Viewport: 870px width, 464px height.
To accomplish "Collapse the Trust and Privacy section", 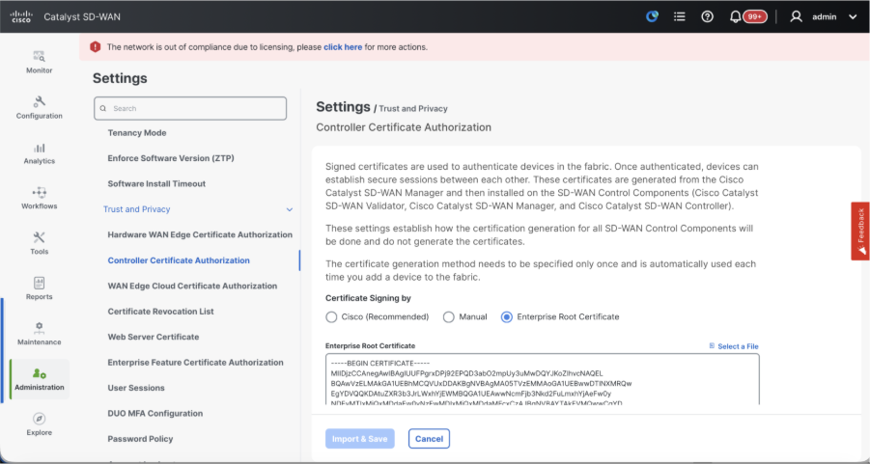I will tap(290, 209).
